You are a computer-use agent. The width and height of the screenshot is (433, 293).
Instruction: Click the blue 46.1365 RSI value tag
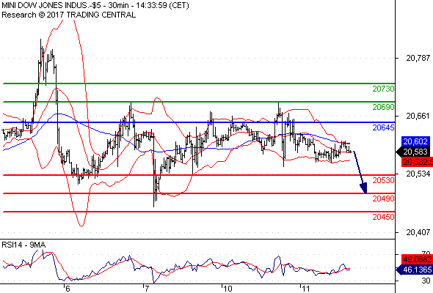[415, 270]
